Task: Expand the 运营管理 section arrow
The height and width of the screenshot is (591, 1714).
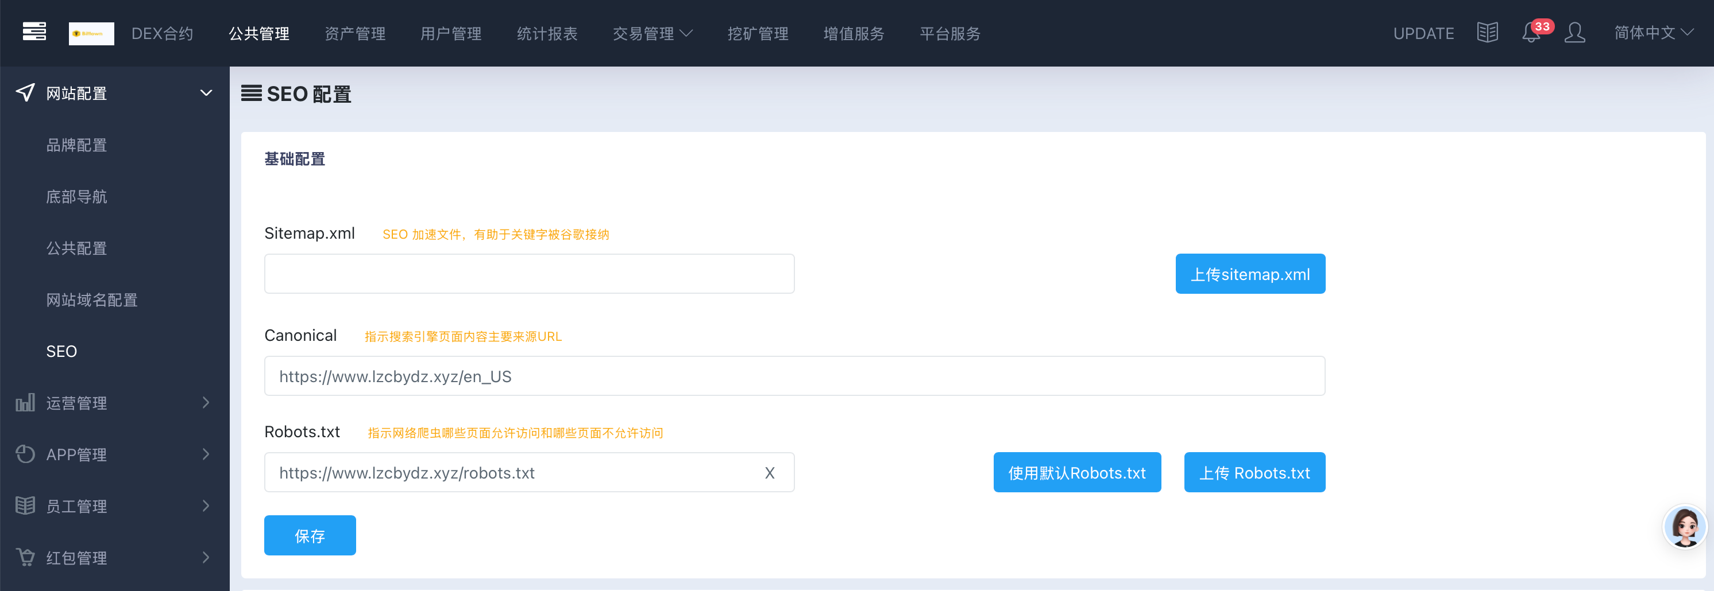Action: click(x=206, y=402)
